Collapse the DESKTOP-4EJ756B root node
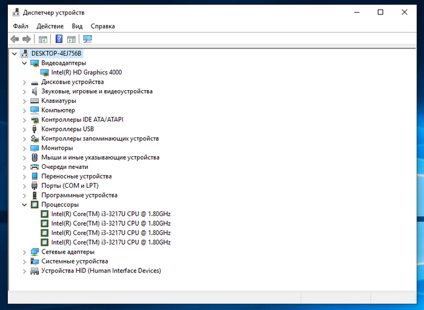 [x=15, y=54]
